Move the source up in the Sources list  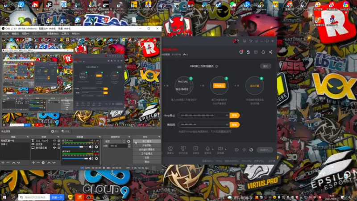(49, 163)
